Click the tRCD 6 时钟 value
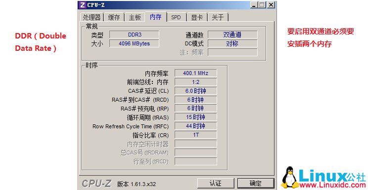This screenshot has width=368, height=190. point(195,100)
